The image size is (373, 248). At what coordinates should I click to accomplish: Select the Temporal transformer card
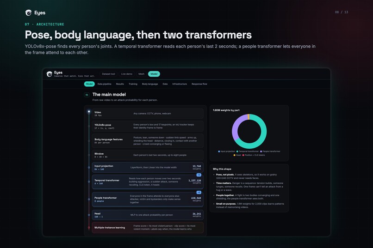point(148,181)
